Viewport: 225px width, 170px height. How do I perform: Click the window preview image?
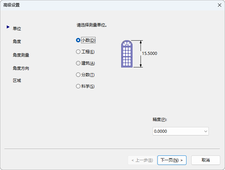[x=127, y=54]
